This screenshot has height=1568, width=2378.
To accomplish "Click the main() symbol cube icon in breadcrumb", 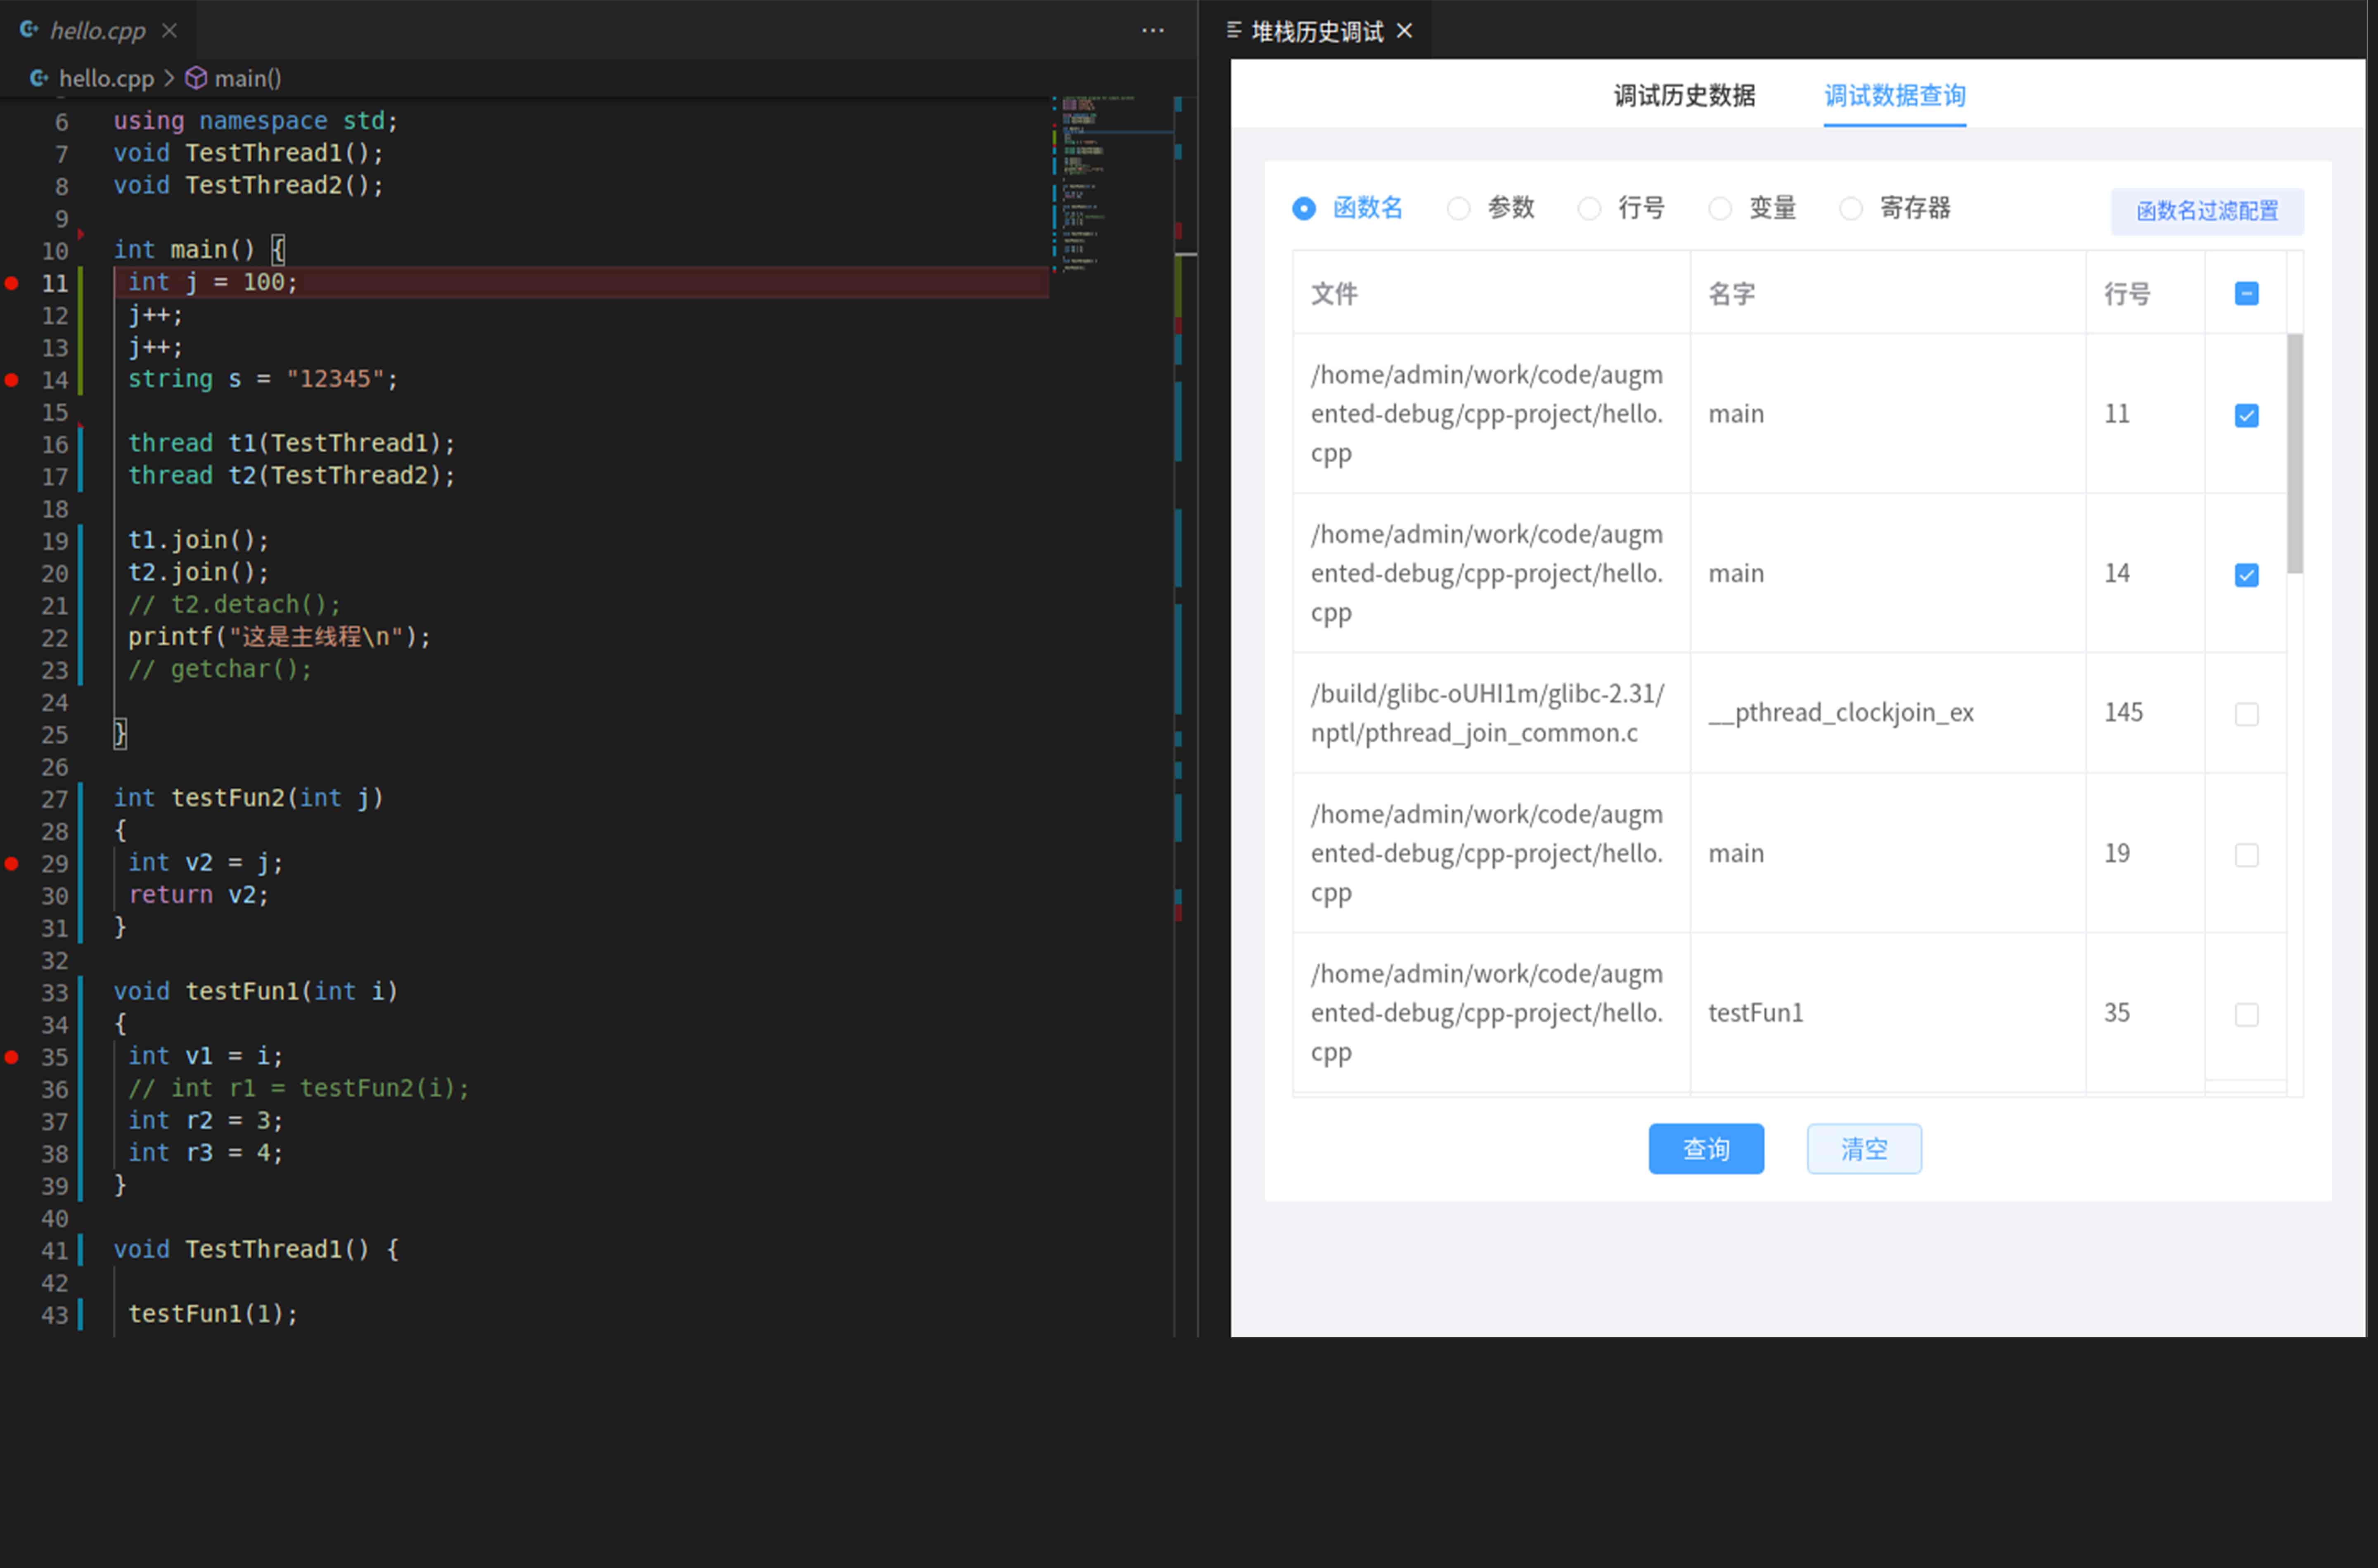I will 196,78.
